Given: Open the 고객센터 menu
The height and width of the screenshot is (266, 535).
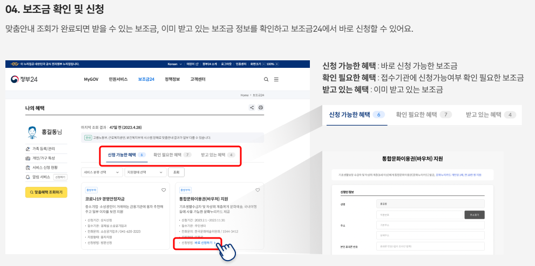Looking at the screenshot, I should coord(198,79).
